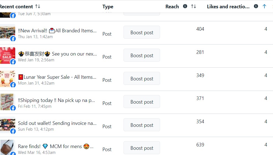Click the Reach info icon

click(x=185, y=6)
